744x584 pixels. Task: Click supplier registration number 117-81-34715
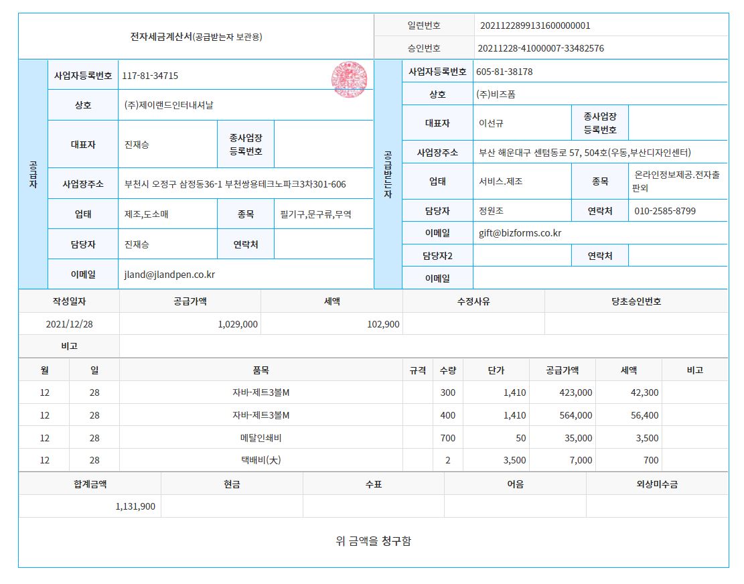point(150,76)
